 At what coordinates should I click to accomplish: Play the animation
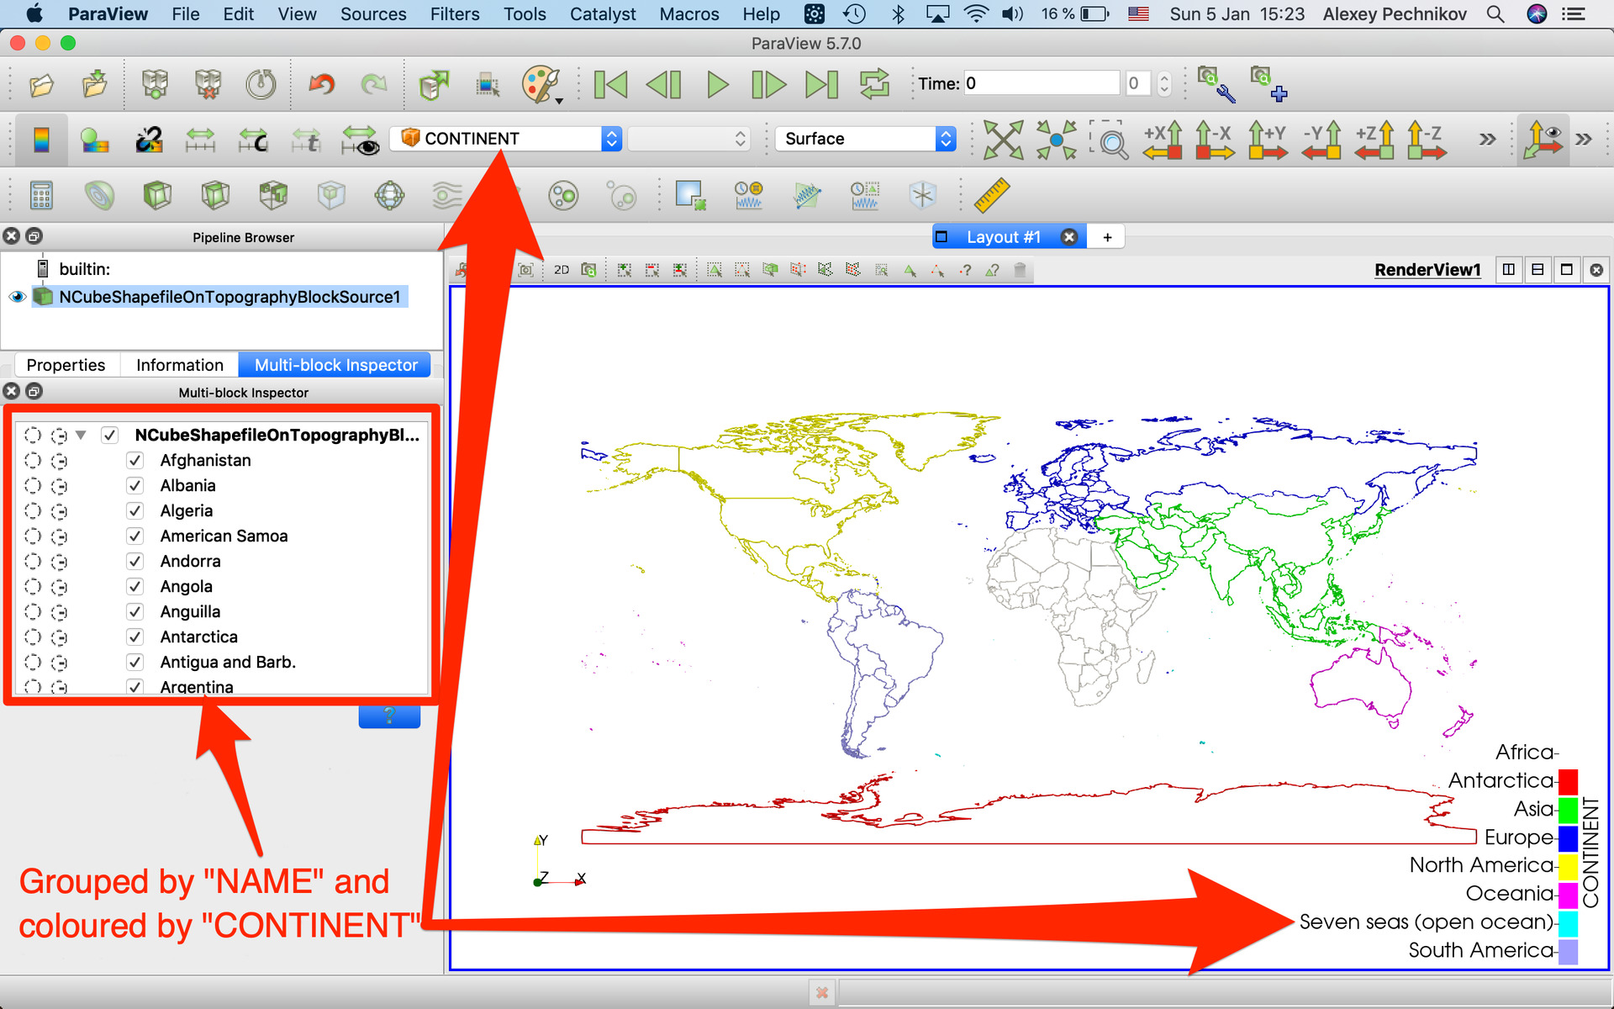coord(717,84)
